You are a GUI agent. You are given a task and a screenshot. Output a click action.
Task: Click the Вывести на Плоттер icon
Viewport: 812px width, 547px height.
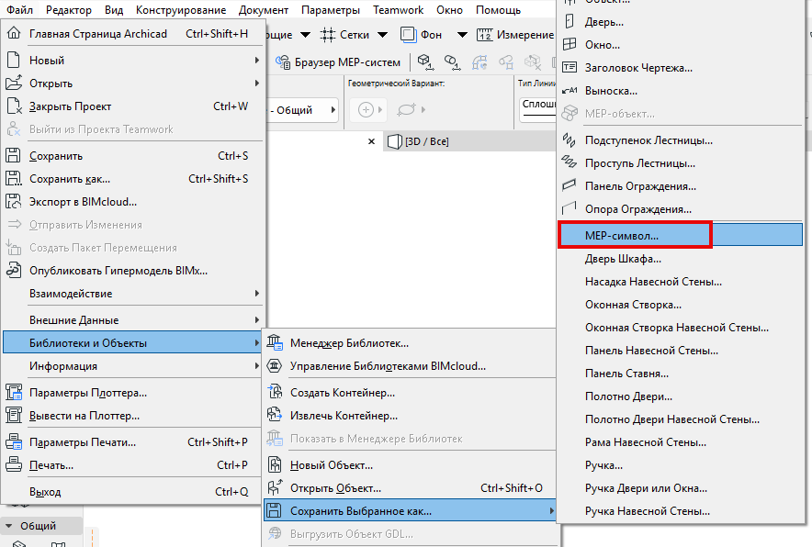14,415
